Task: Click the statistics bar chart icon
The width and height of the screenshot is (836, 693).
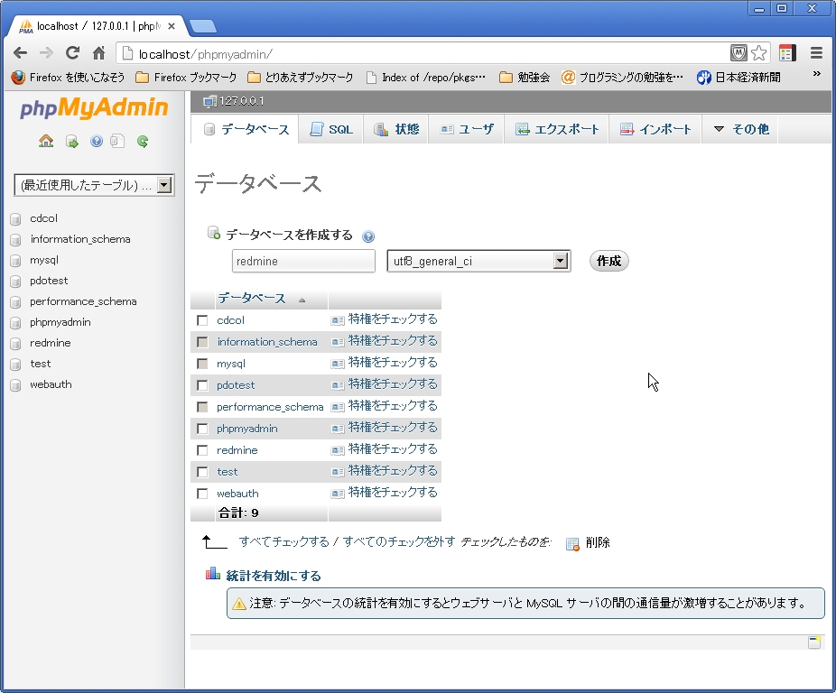Action: point(213,574)
